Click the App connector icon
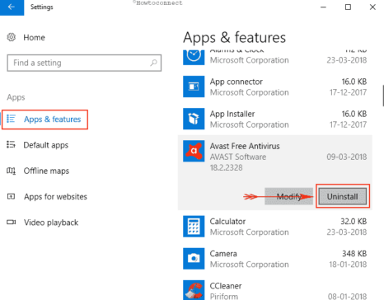 point(194,87)
